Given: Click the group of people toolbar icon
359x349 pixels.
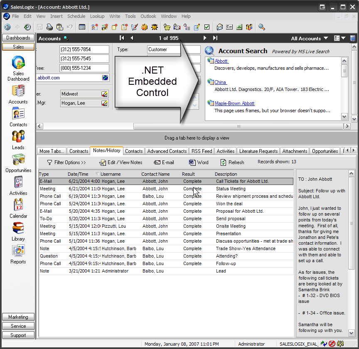Looking at the screenshot, I should tap(249, 27).
